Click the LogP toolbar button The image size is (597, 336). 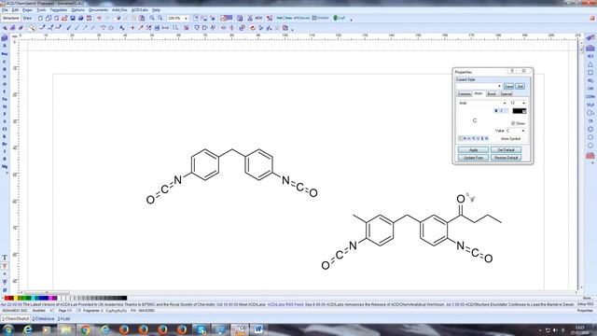340,18
